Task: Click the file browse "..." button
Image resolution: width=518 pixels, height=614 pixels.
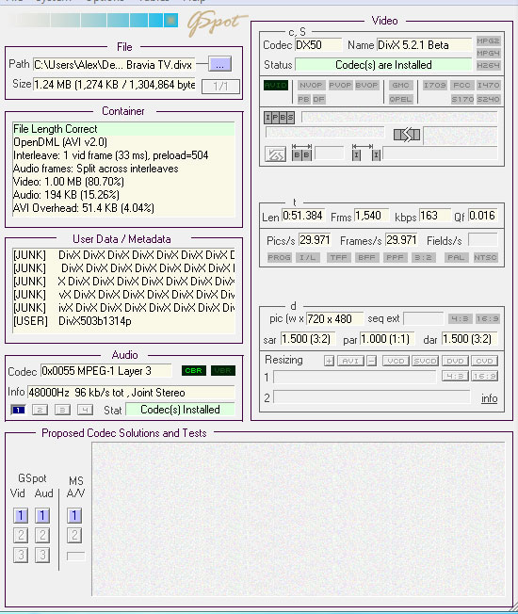Action: coord(219,65)
